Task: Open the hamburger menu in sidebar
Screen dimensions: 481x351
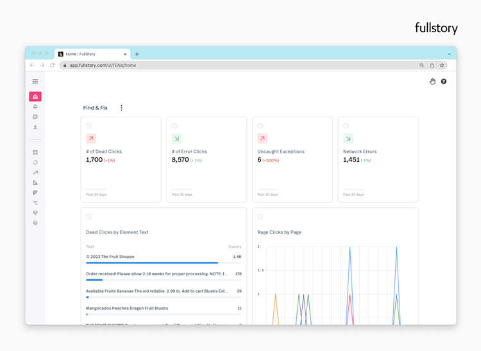Action: pos(35,81)
